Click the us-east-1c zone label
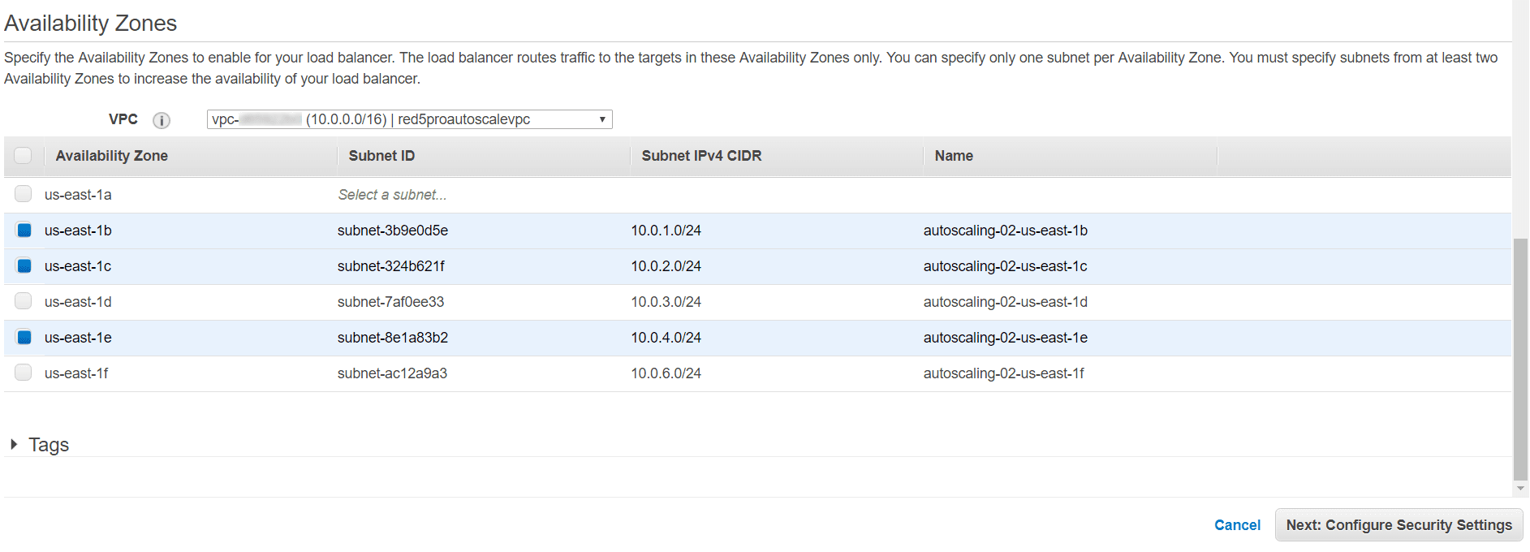The image size is (1530, 552). point(78,266)
